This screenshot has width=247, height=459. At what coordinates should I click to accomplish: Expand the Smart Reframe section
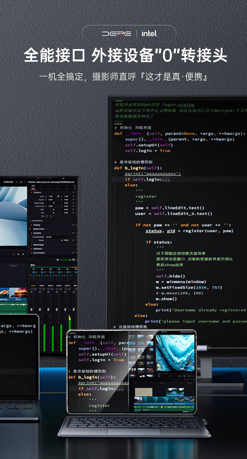(36, 221)
